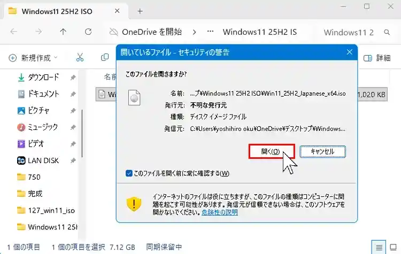The width and height of the screenshot is (401, 254).
Task: Click the Open (開く) button in dialog
Action: coord(272,151)
